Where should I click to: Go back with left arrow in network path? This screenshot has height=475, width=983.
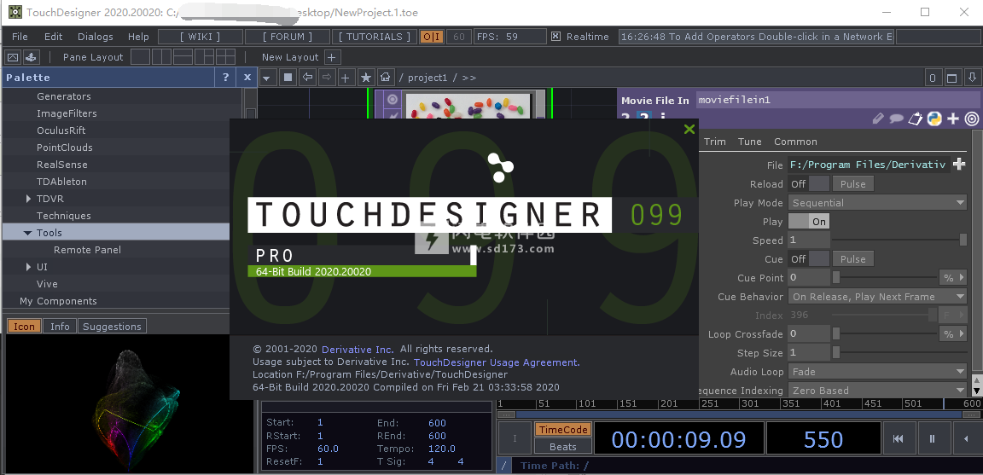coord(307,78)
